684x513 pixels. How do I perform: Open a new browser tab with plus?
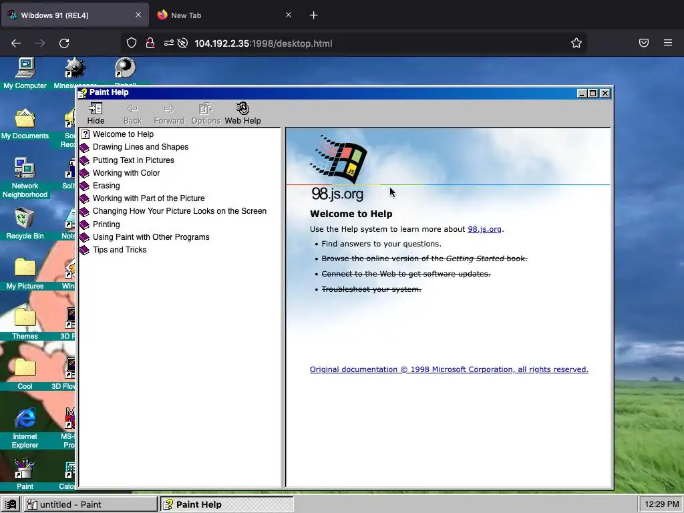(314, 15)
